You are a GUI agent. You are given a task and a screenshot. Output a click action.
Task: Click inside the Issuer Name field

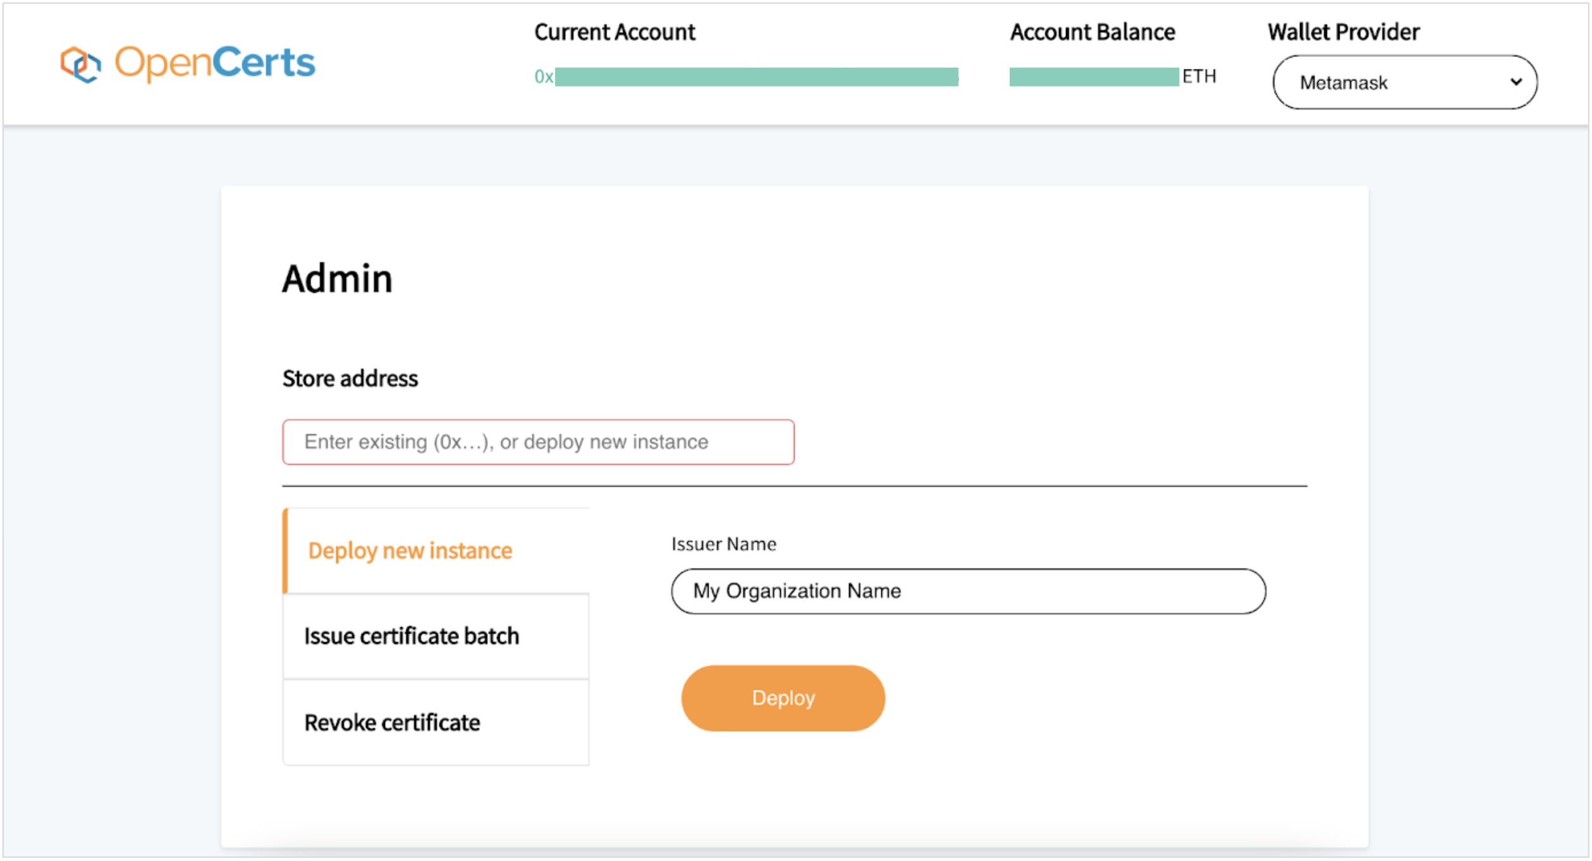click(967, 591)
